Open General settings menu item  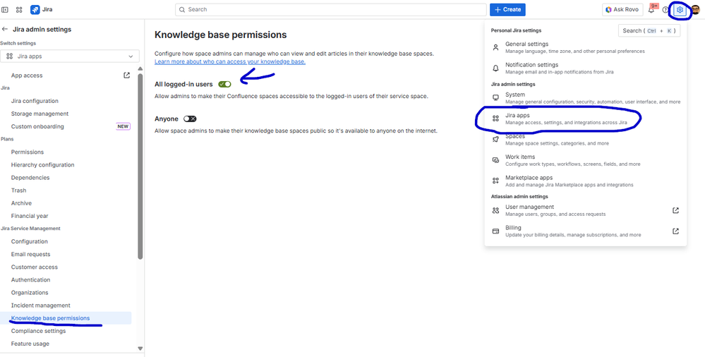[586, 47]
